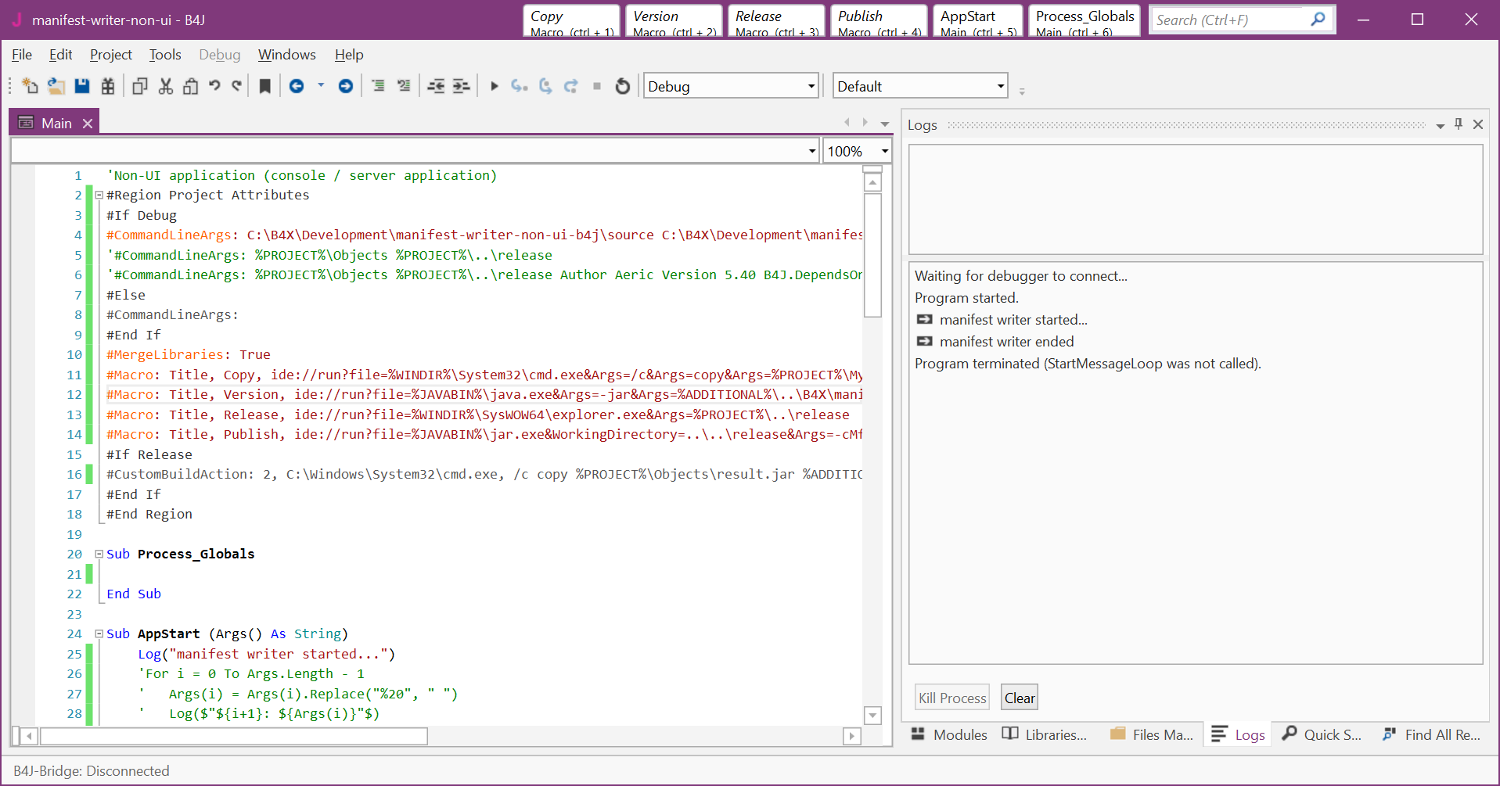Click the Export as zip package icon
Screen dimensions: 1500x786
point(108,86)
